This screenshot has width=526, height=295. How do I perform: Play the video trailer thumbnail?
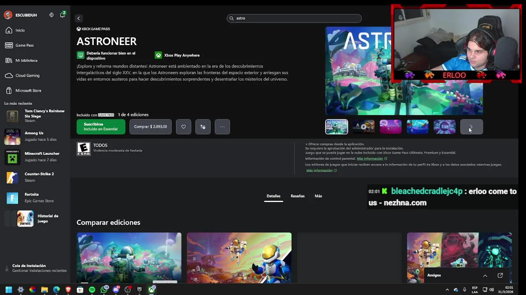[x=364, y=127]
